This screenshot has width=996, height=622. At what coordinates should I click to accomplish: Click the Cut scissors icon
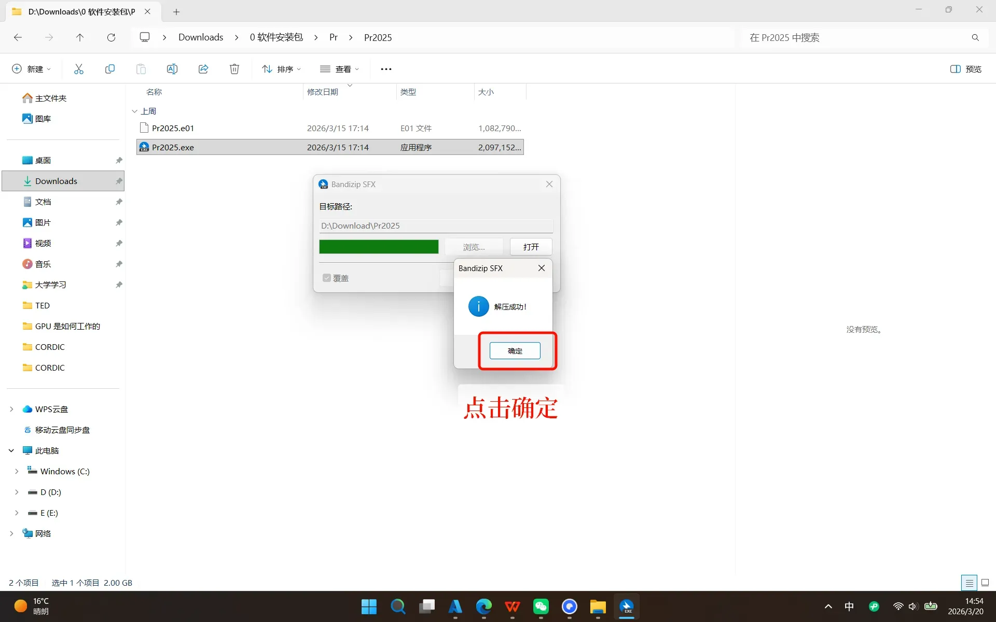(x=79, y=69)
